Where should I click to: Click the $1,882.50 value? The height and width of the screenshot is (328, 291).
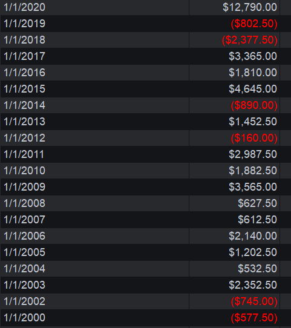(253, 171)
